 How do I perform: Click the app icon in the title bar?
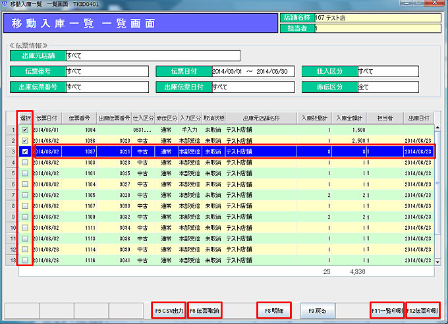point(5,5)
